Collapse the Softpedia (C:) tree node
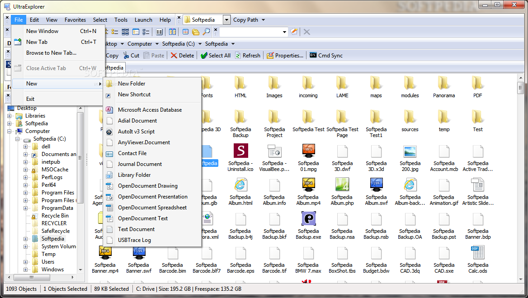 click(x=18, y=139)
